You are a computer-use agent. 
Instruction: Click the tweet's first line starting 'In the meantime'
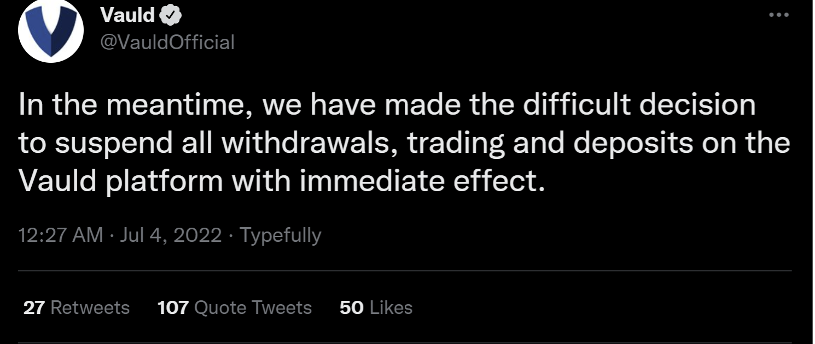386,105
